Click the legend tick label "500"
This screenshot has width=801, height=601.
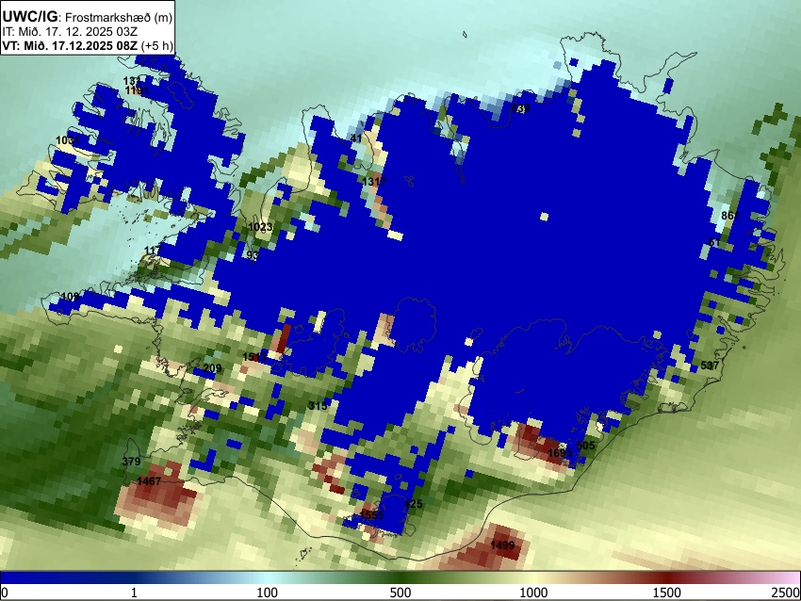pos(400,593)
